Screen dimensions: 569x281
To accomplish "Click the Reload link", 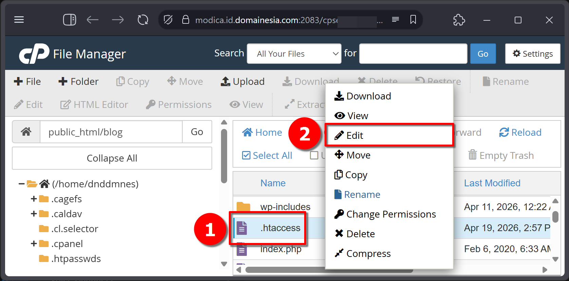I will [520, 132].
